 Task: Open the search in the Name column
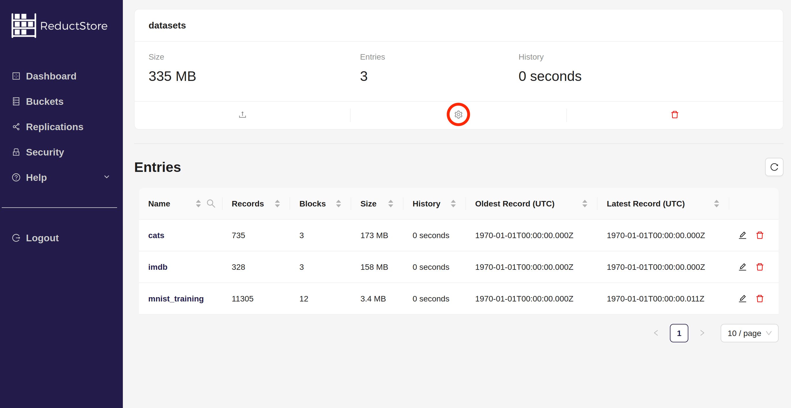click(x=211, y=203)
